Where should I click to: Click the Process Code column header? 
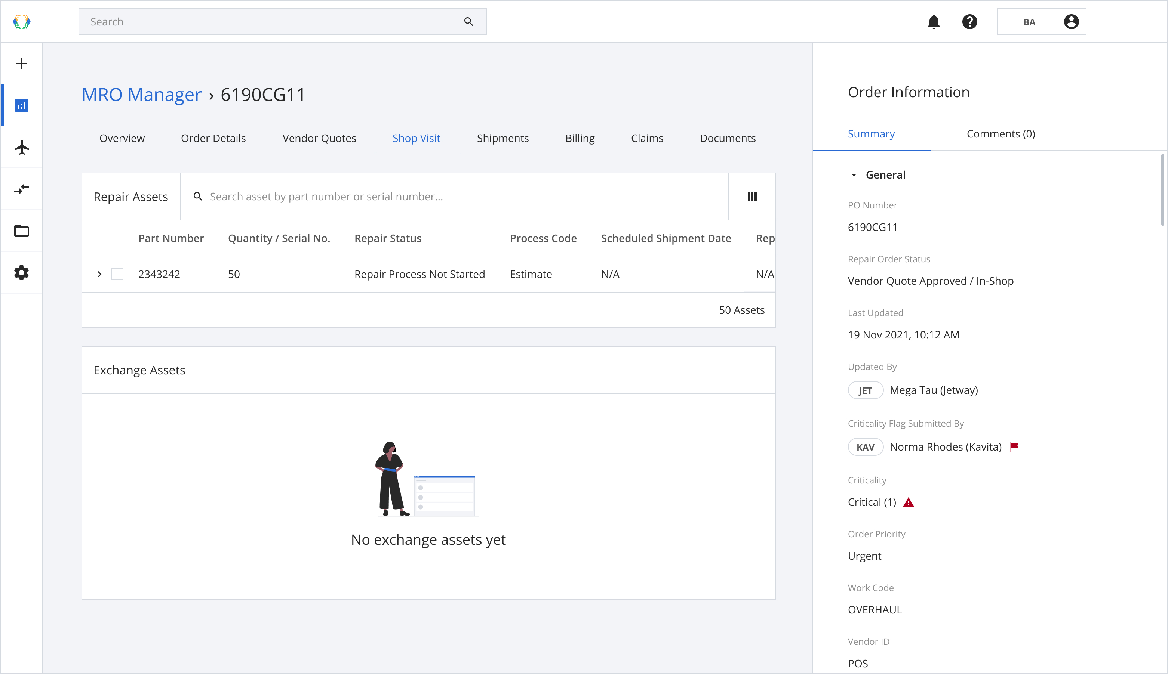tap(543, 238)
